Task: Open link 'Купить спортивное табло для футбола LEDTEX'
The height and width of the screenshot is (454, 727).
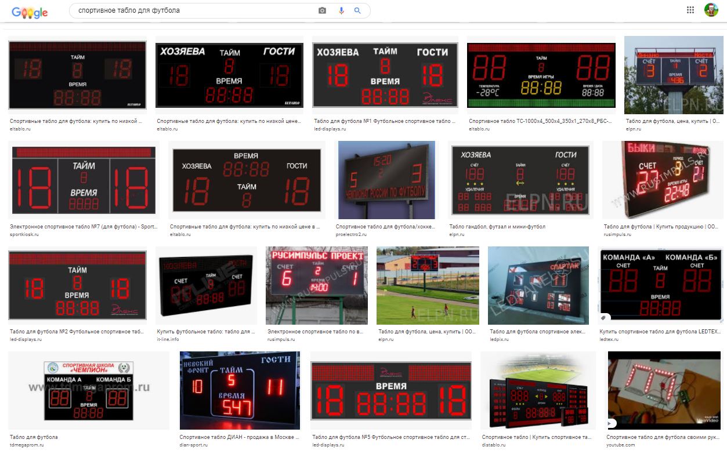Action: click(659, 332)
